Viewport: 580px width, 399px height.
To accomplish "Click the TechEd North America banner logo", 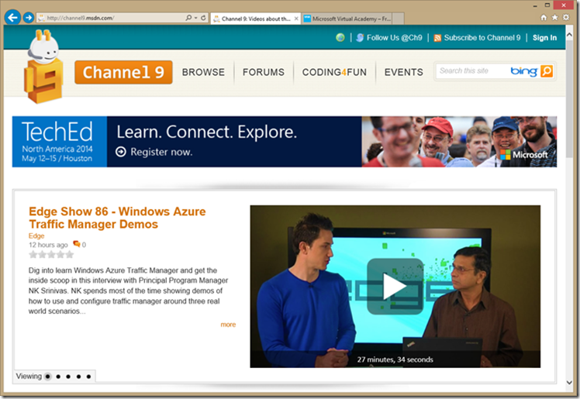I will coord(59,142).
